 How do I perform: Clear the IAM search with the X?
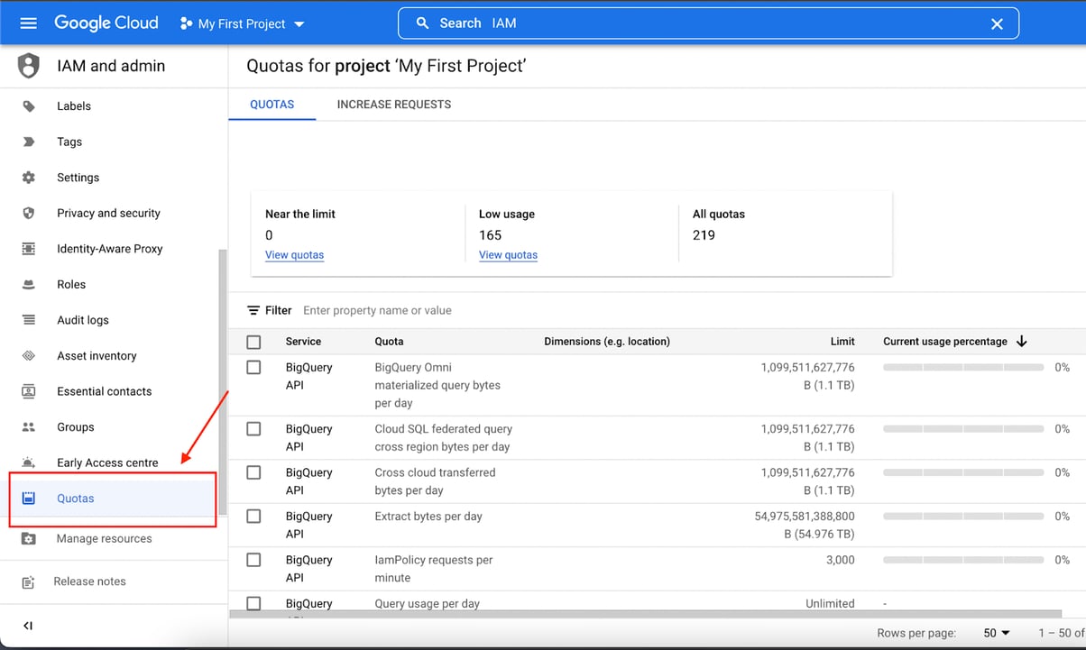coord(997,24)
